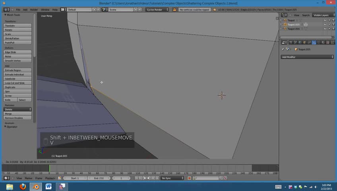Viewport: 337px width, 191px height.
Task: Click the warning triangle icon in info header
Action: (174, 10)
